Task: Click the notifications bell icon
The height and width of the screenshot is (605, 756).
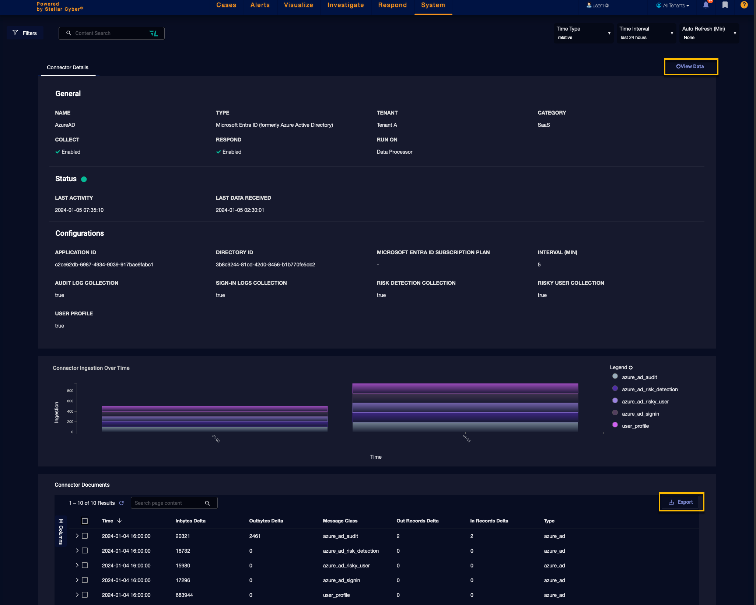Action: [706, 5]
